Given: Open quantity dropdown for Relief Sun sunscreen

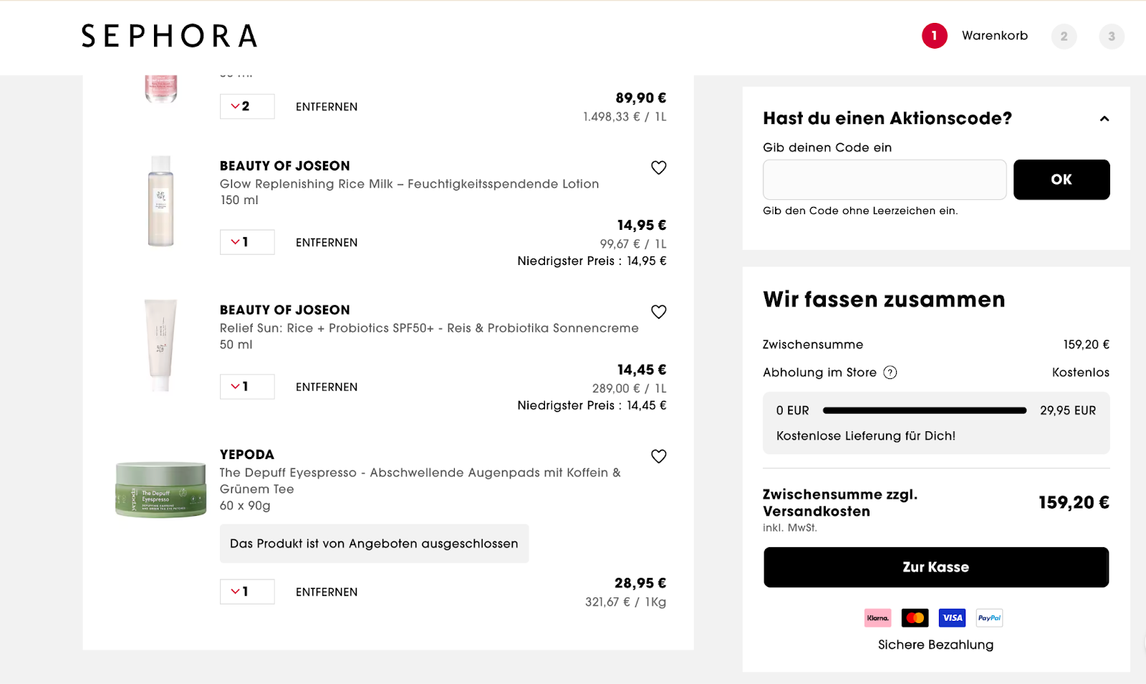Looking at the screenshot, I should (246, 387).
